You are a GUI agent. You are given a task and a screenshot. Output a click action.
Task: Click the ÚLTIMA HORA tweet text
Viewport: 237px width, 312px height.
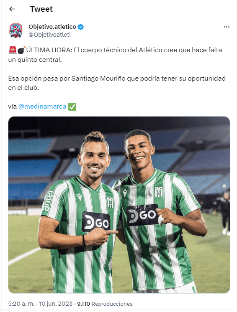(x=115, y=55)
